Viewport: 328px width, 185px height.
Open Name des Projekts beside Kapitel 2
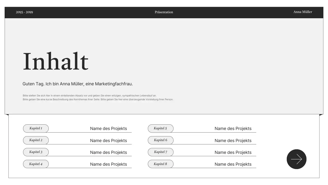(108, 141)
